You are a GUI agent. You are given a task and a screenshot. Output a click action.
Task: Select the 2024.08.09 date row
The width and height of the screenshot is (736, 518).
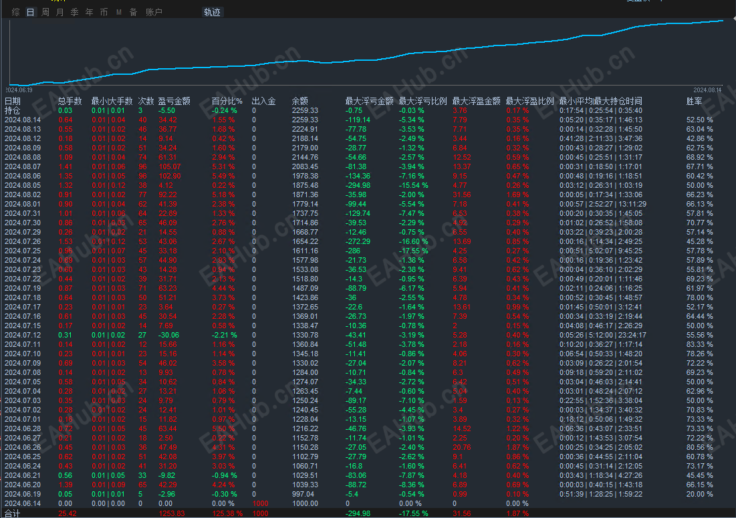coord(23,148)
